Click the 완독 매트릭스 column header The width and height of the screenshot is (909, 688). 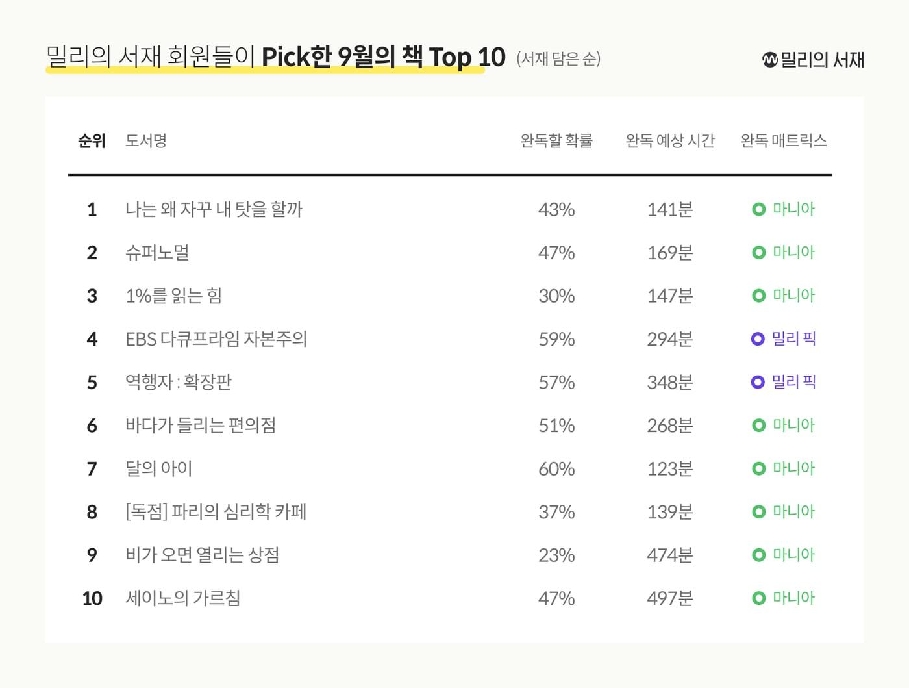point(784,140)
